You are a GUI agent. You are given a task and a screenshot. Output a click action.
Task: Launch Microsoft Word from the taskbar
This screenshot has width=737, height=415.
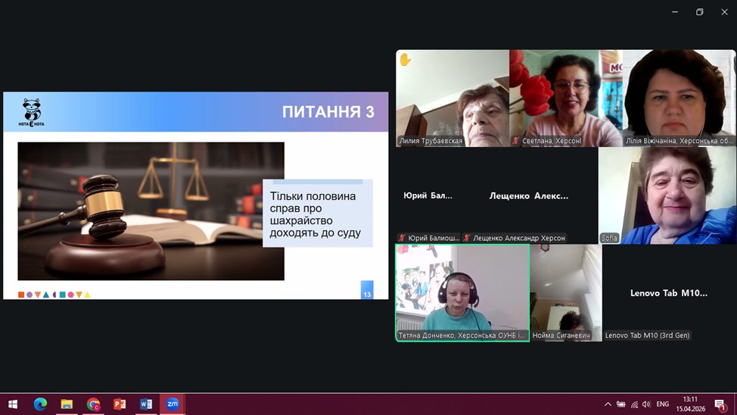146,404
